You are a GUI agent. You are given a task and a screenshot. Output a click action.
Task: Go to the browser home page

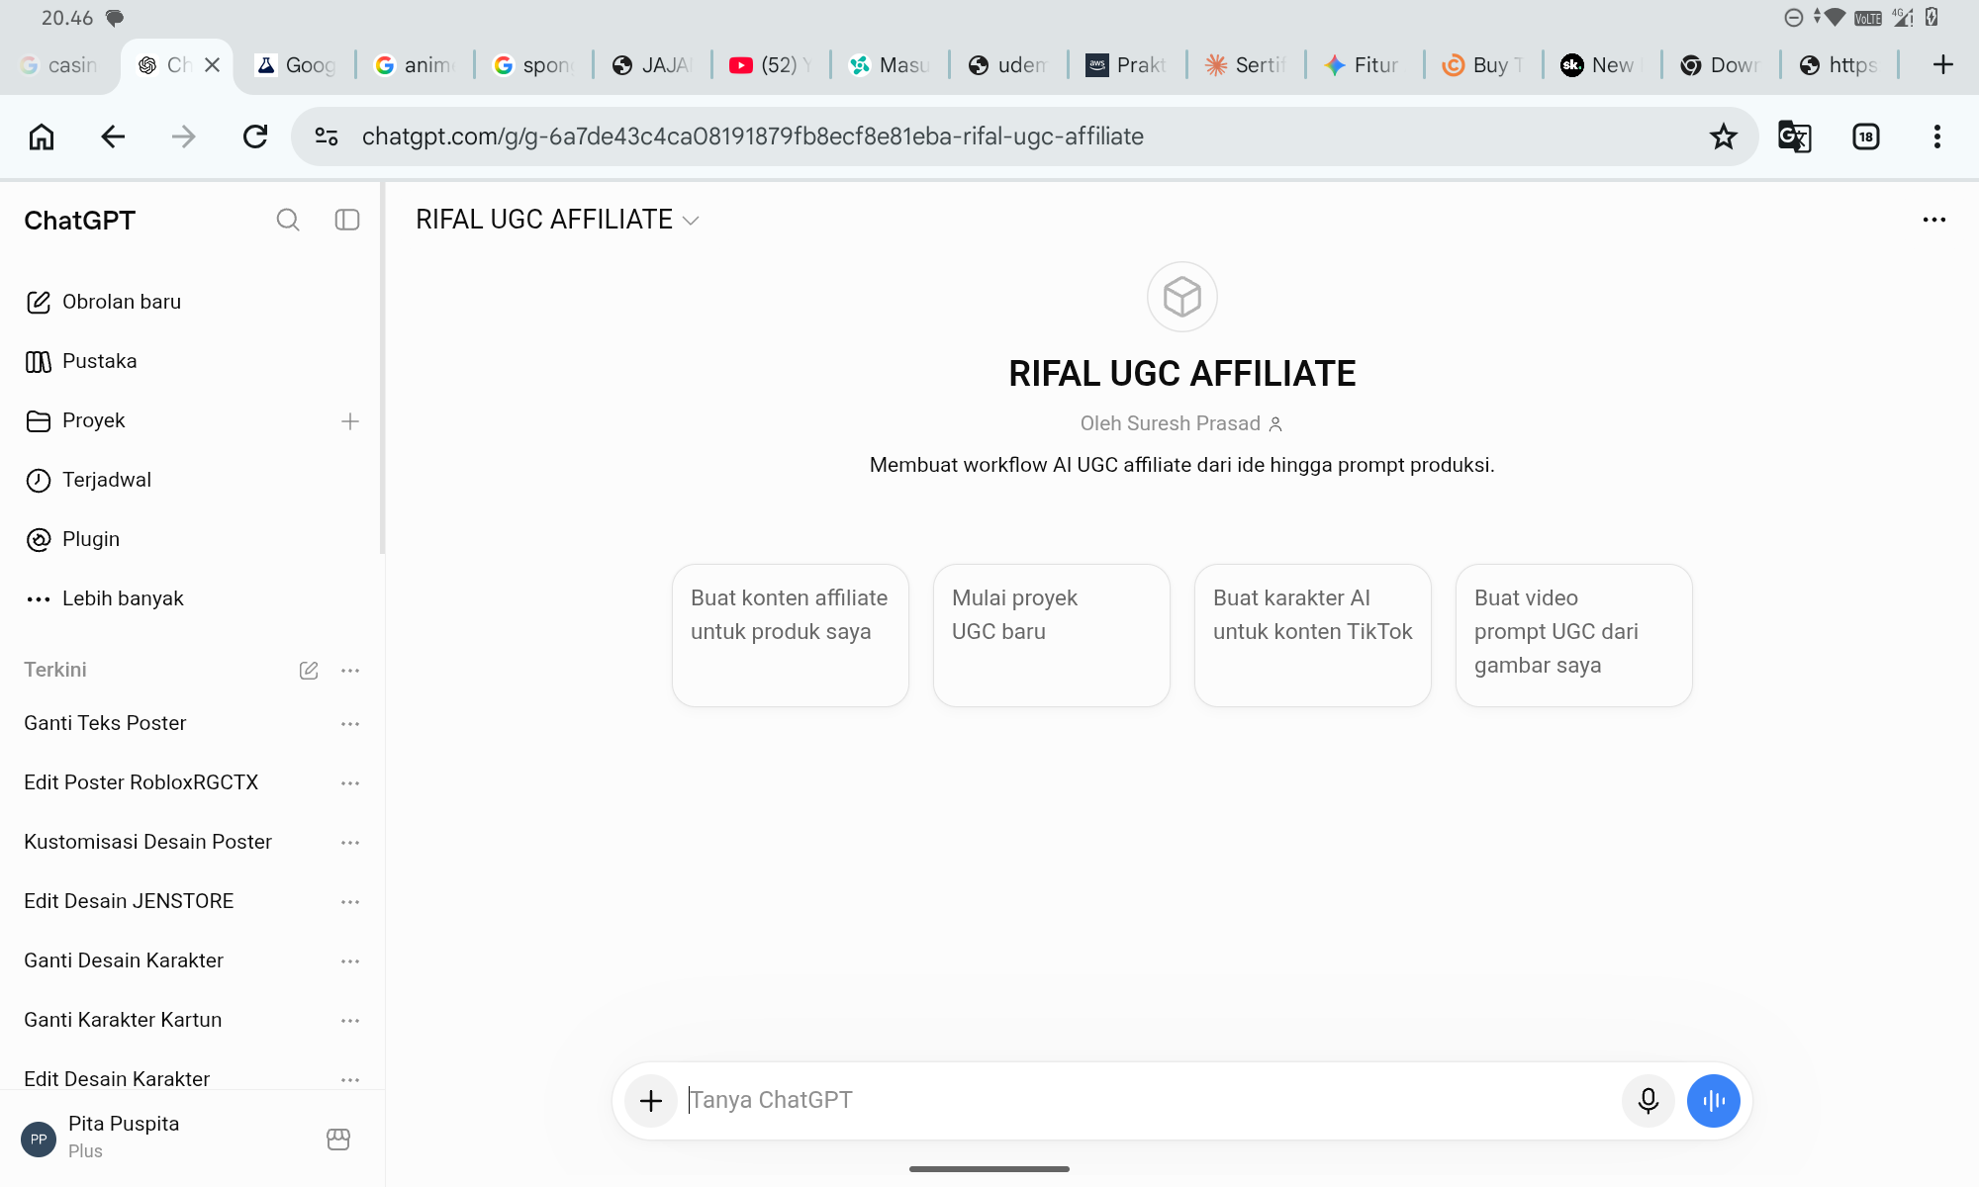(42, 137)
